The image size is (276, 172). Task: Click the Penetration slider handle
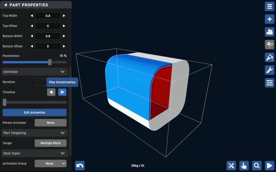point(50,62)
